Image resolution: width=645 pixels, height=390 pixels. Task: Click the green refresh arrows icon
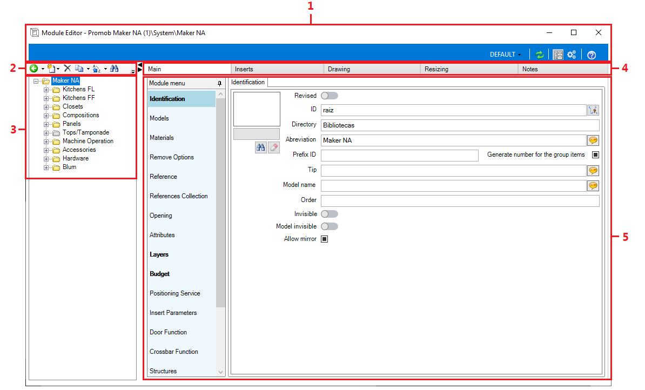coord(540,55)
